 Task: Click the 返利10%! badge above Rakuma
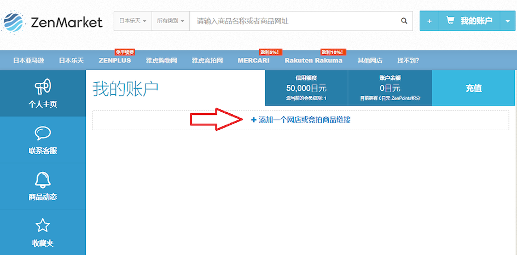tap(334, 52)
